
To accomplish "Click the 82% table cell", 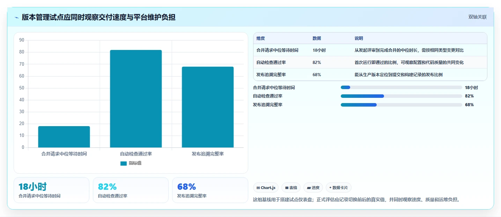I will [317, 63].
